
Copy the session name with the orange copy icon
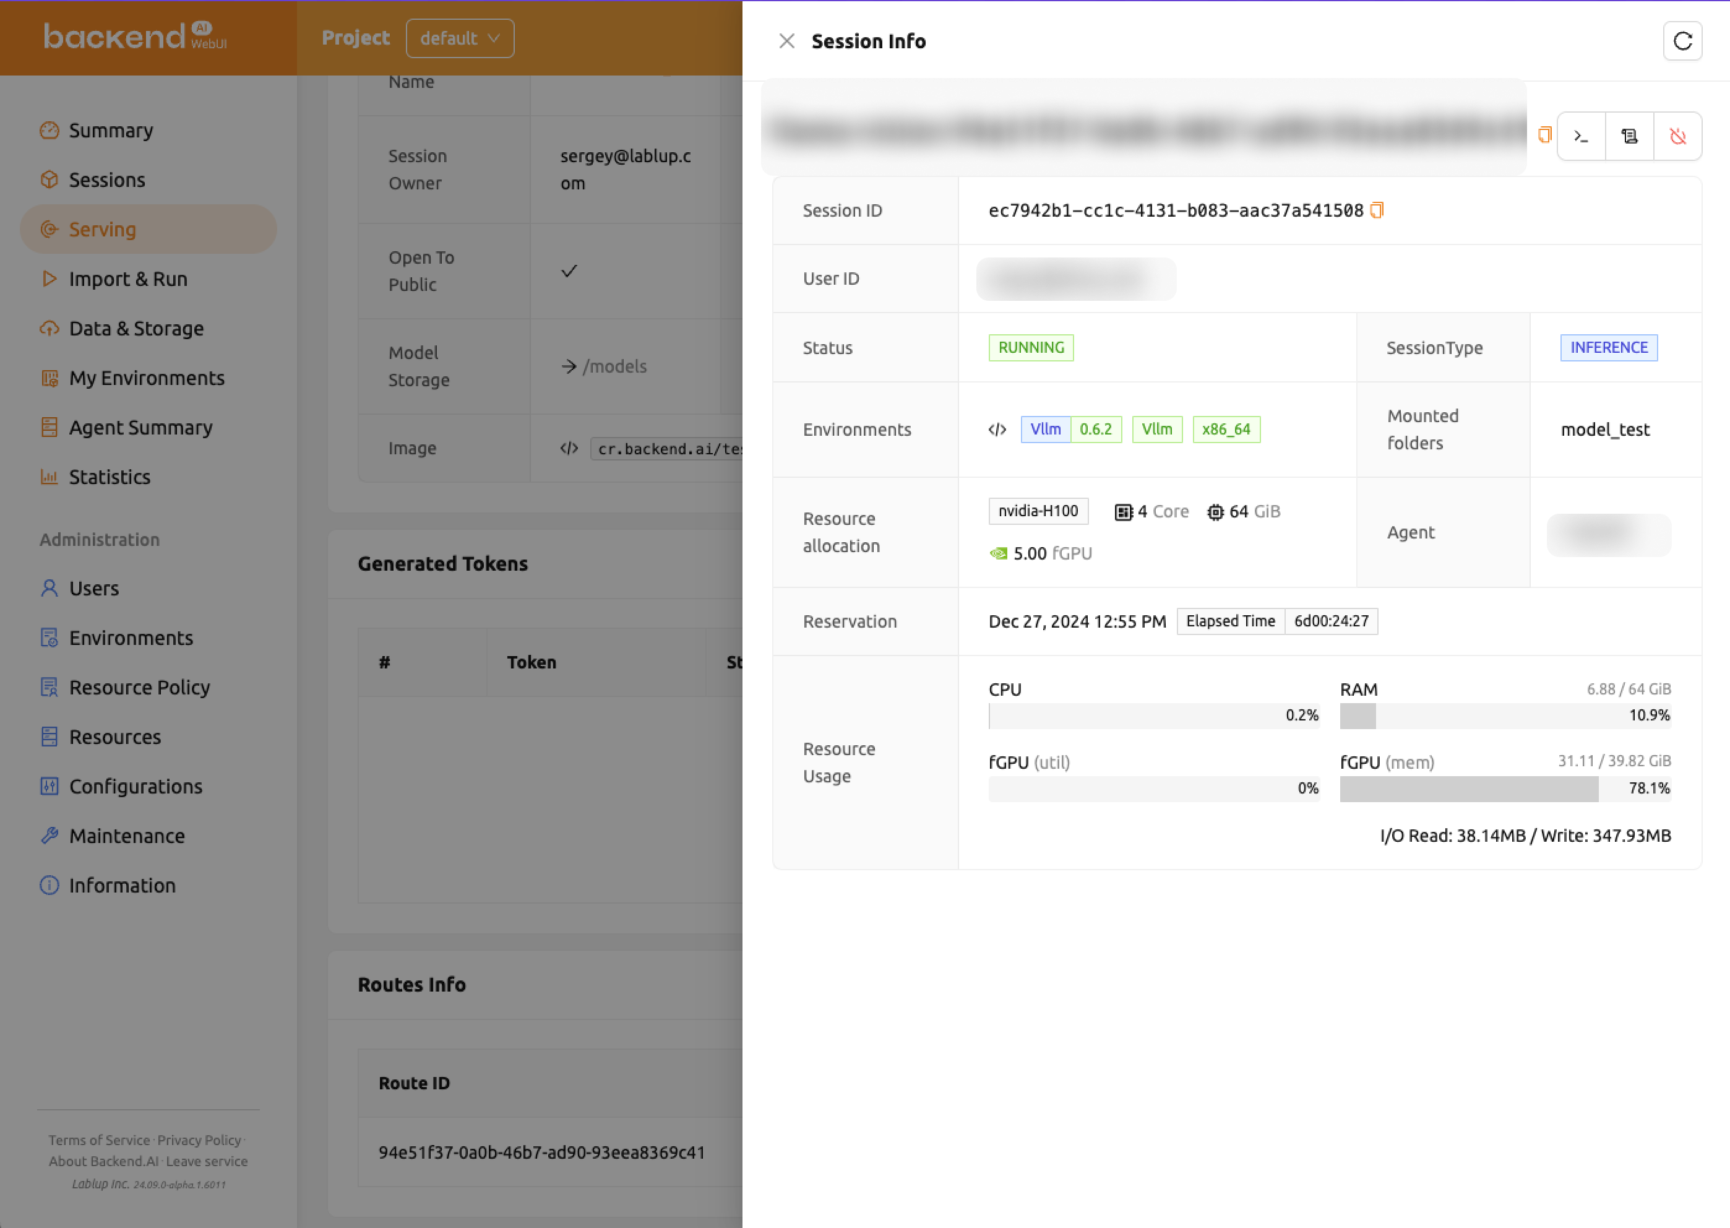click(x=1545, y=136)
